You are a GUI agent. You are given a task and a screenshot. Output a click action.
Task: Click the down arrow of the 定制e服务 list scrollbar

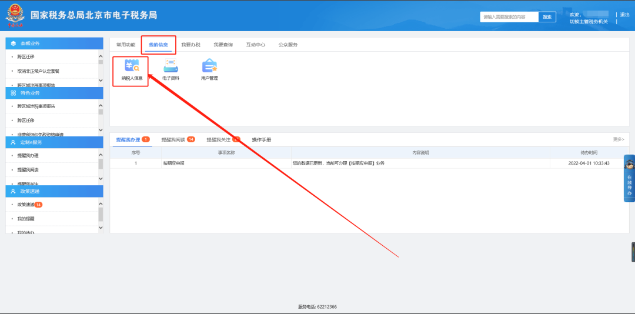(x=101, y=179)
